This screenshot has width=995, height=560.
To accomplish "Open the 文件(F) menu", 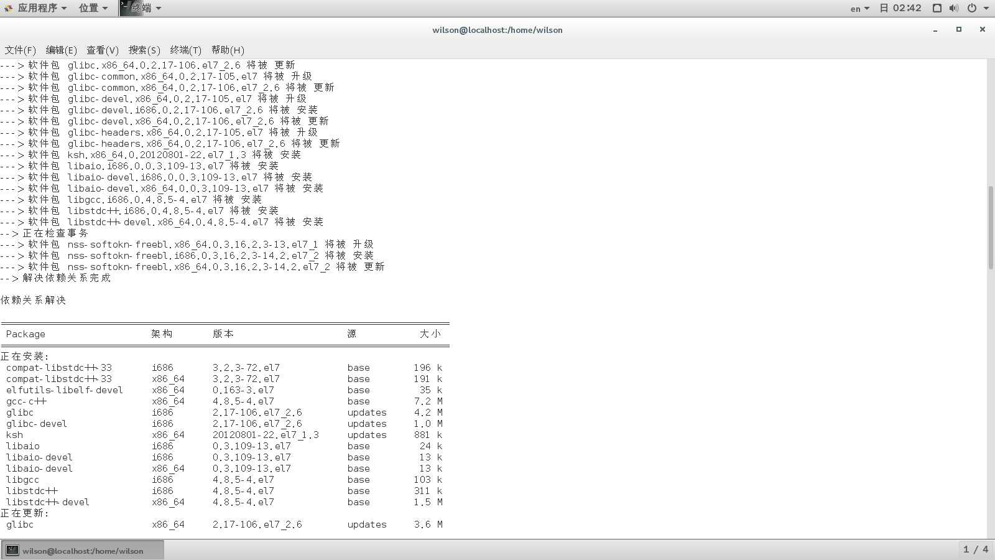I will point(21,50).
